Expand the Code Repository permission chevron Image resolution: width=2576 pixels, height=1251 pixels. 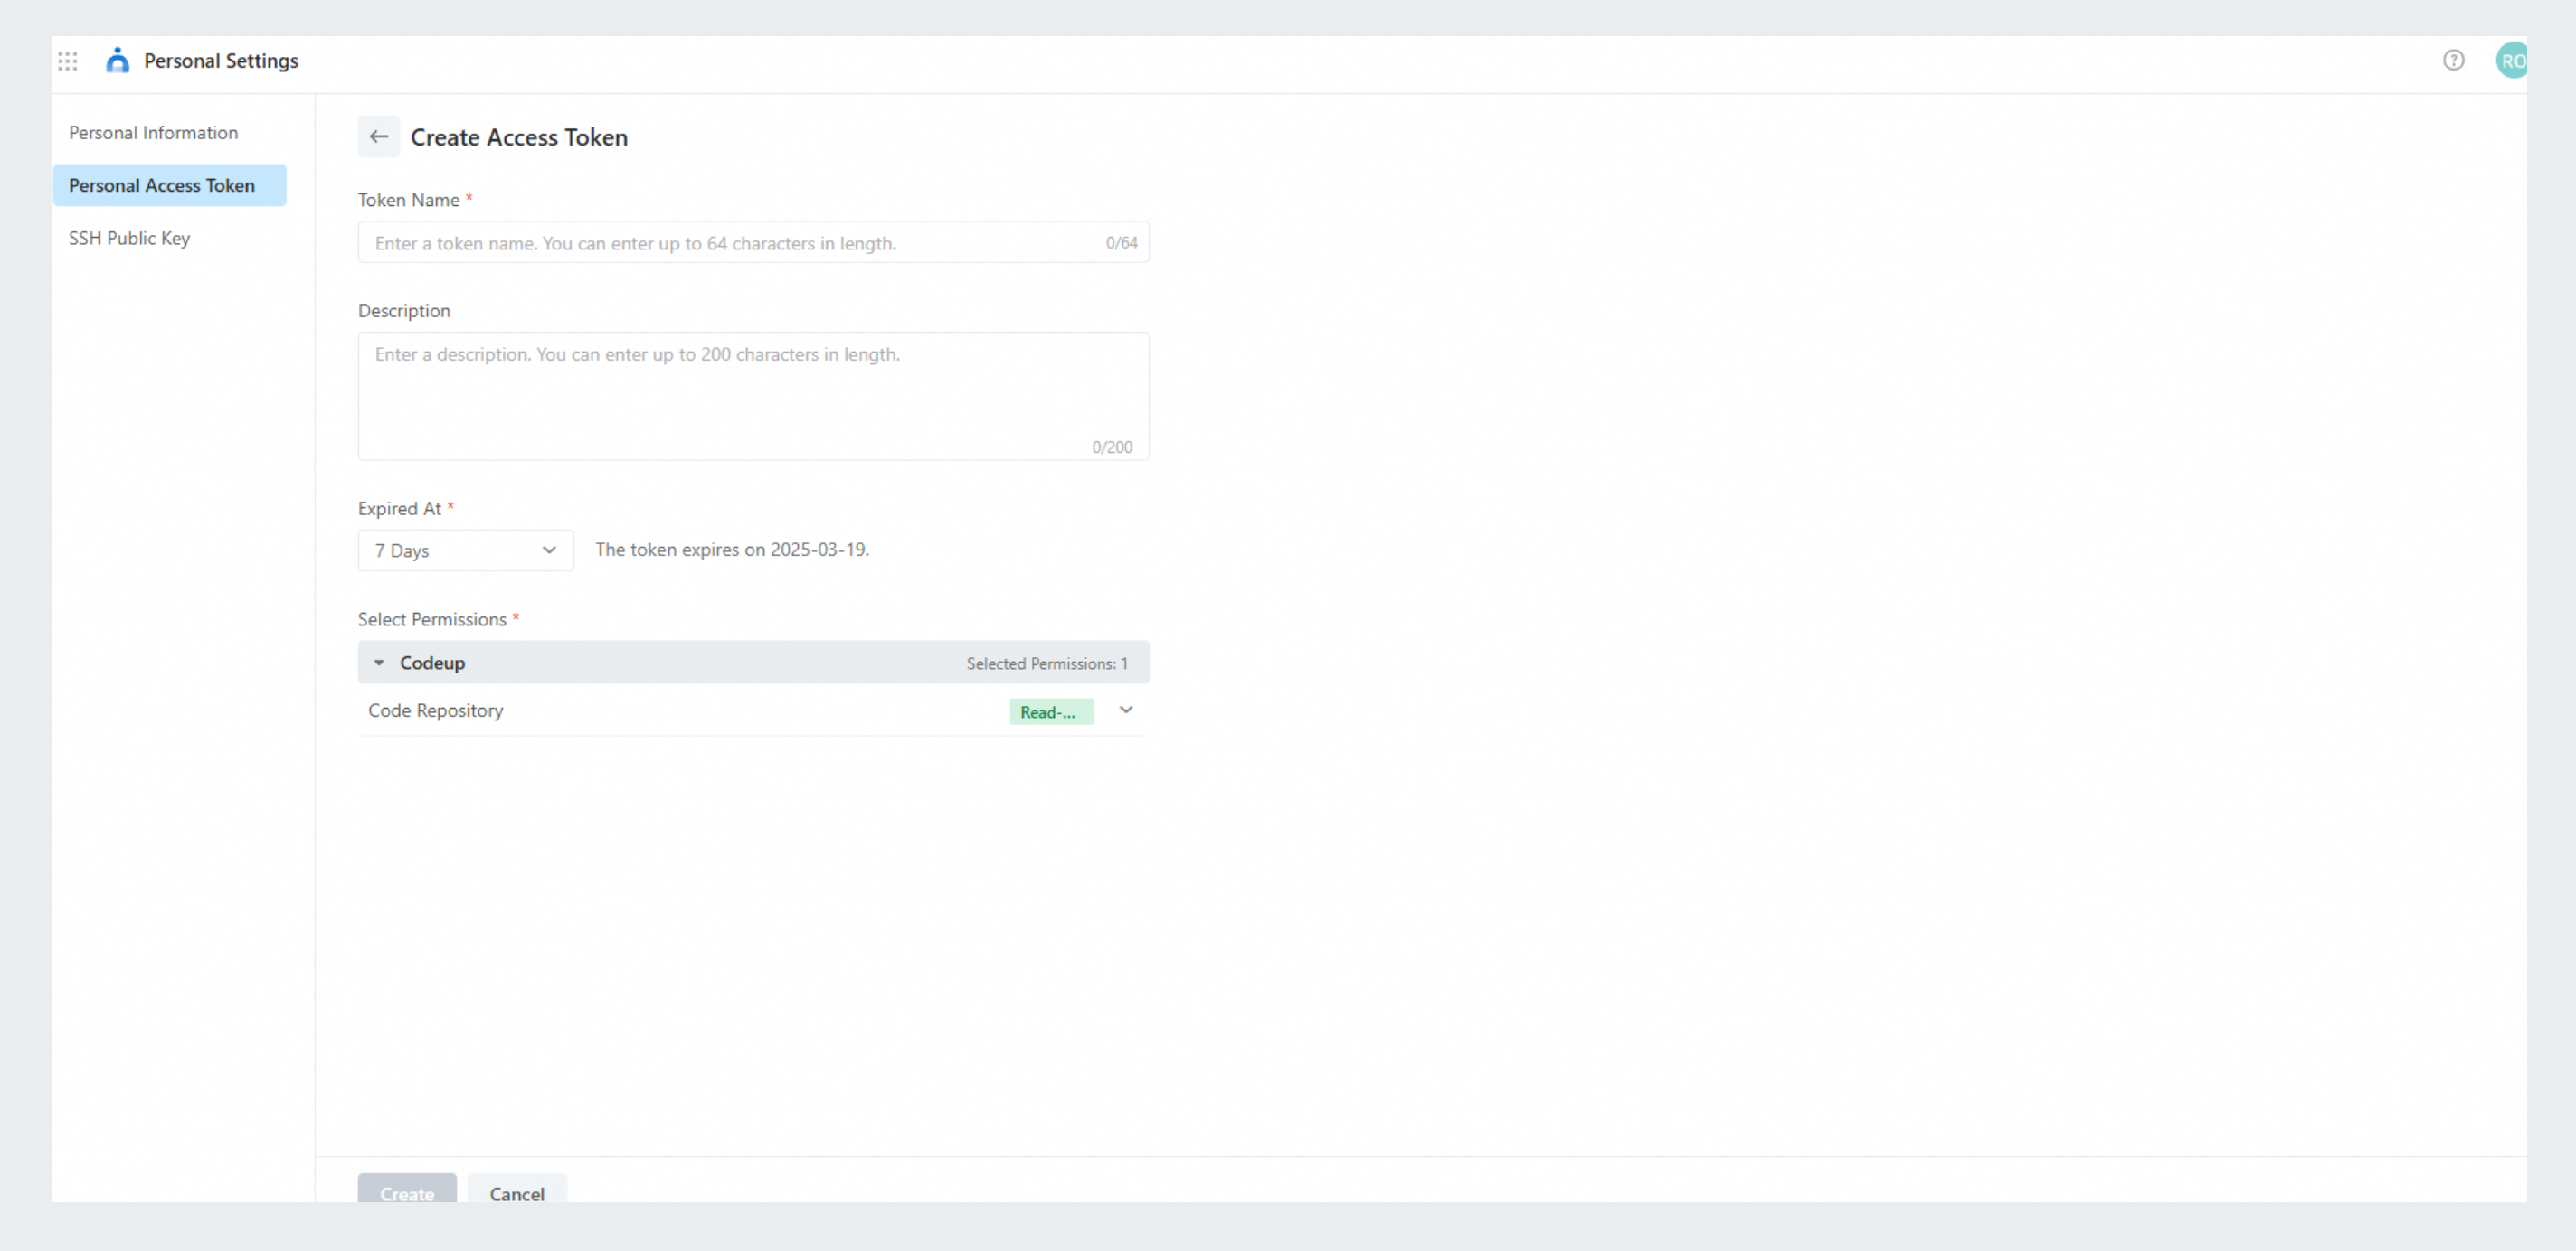pyautogui.click(x=1126, y=710)
